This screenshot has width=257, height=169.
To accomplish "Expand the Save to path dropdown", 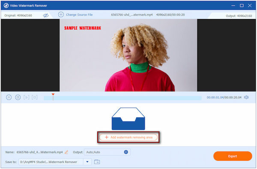I will click(87, 162).
